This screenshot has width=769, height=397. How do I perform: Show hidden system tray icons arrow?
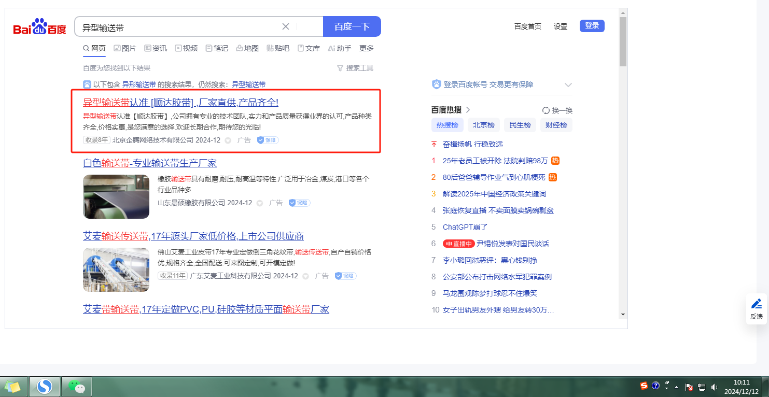coord(677,387)
